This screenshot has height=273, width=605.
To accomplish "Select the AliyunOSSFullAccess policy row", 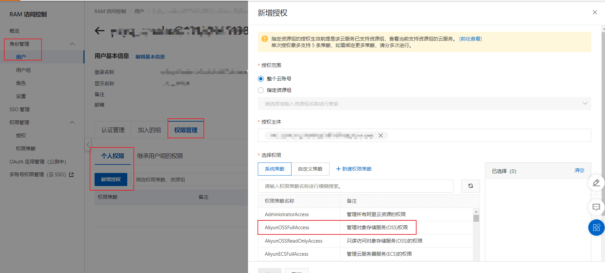I will coord(365,228).
